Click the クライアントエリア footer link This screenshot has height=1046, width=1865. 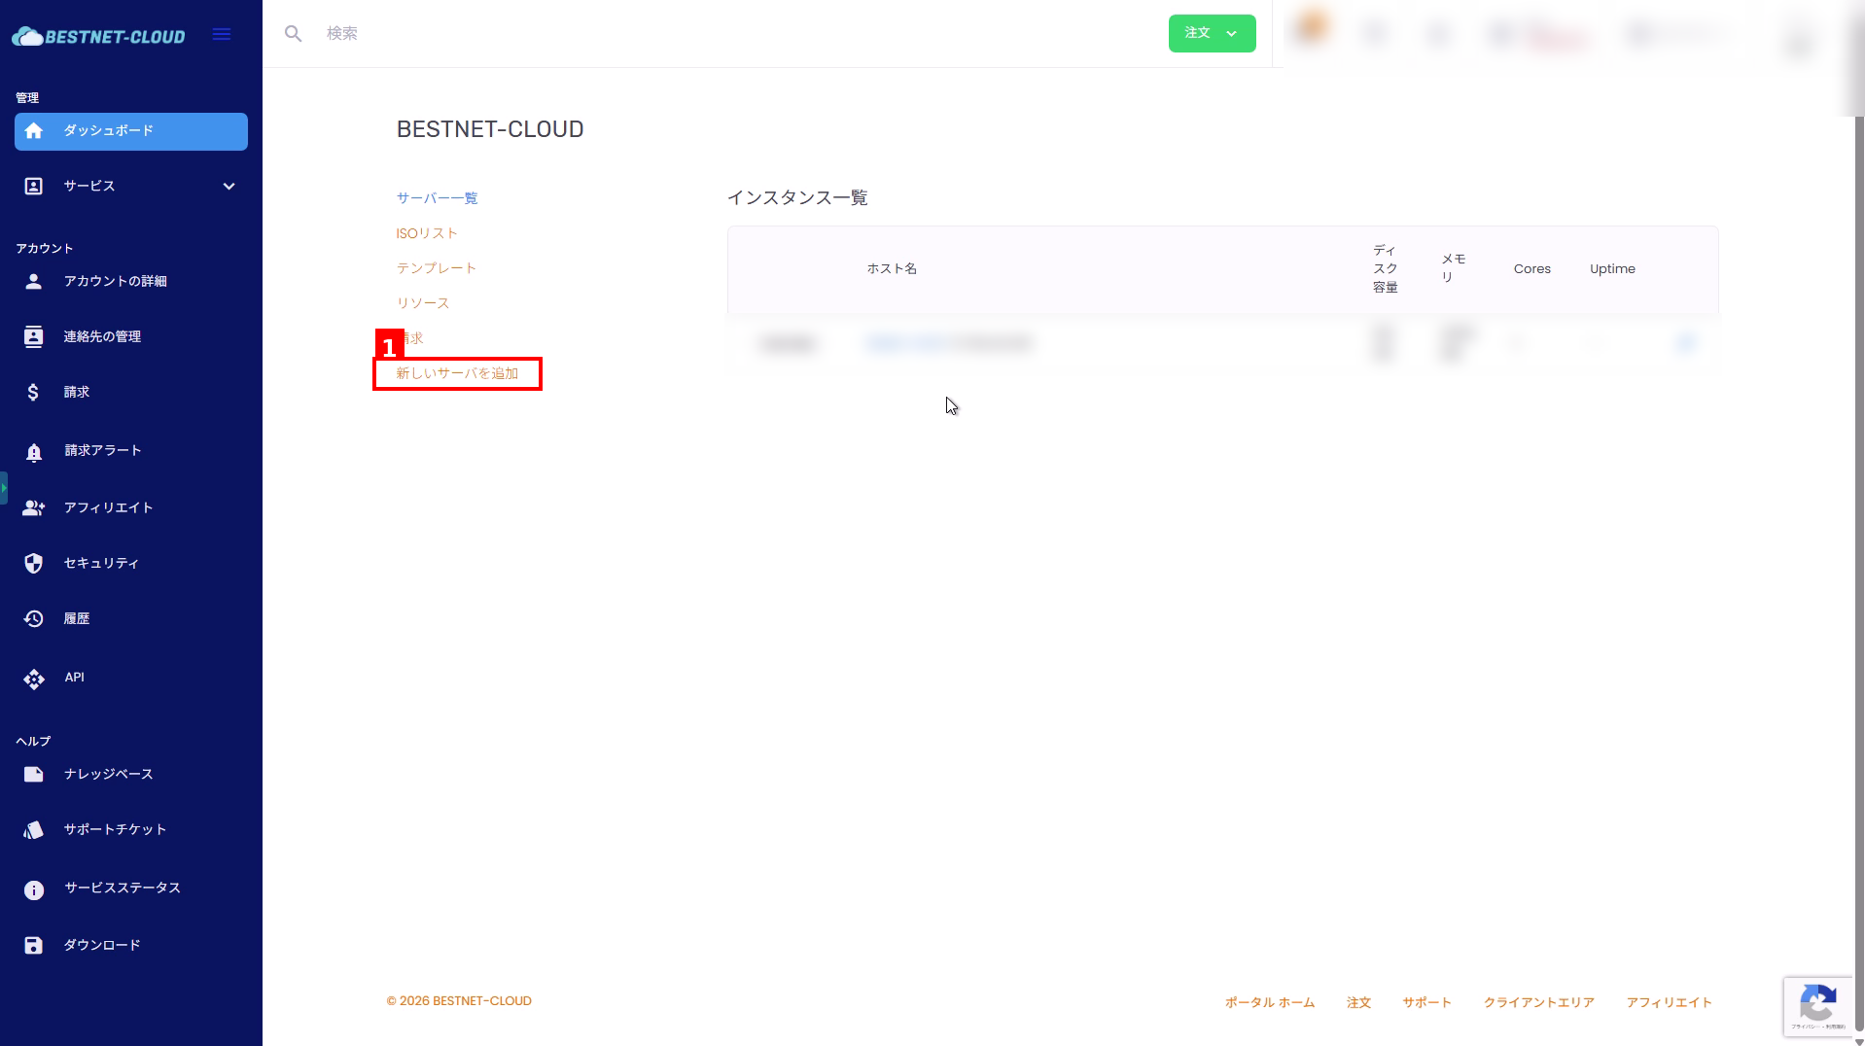(x=1538, y=1002)
